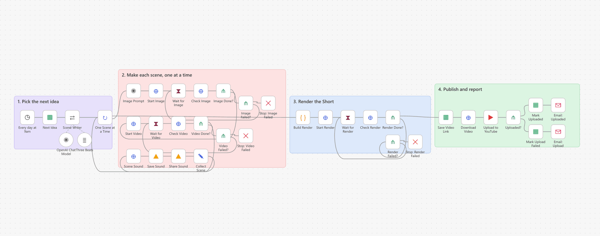Open the Video Failed? condition node
This screenshot has width=600, height=236.
[223, 136]
